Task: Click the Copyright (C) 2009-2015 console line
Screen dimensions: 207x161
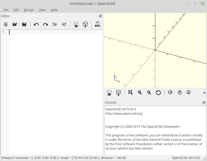Action: 142,126
